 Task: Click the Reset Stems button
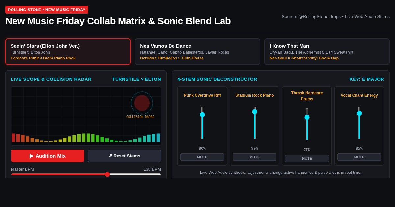coord(124,156)
